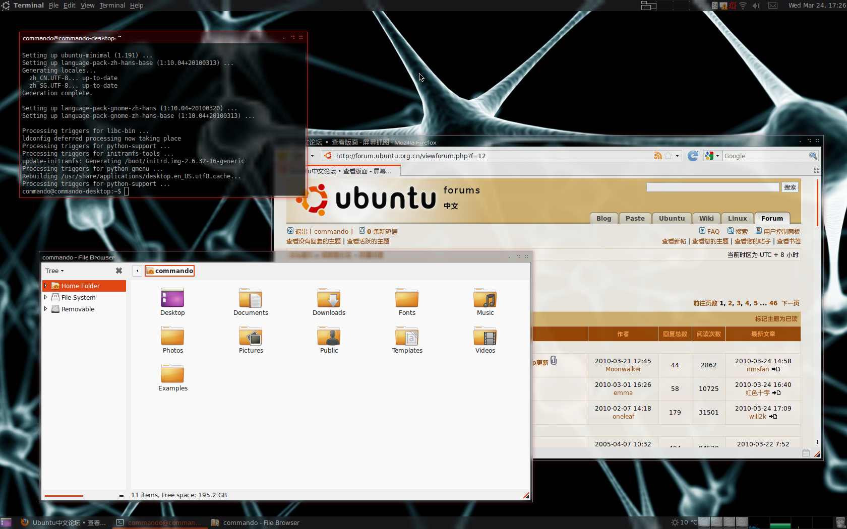Click the wireless network tray icon
The width and height of the screenshot is (847, 529).
pos(743,6)
